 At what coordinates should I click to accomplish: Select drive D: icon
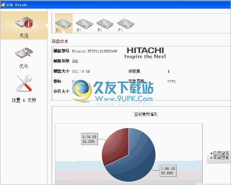84,25
